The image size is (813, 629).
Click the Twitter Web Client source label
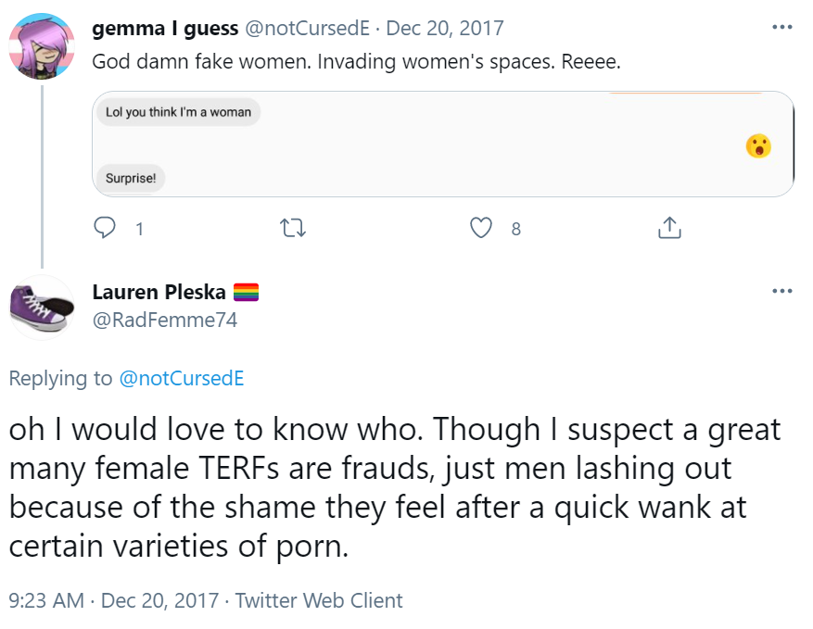click(x=319, y=600)
